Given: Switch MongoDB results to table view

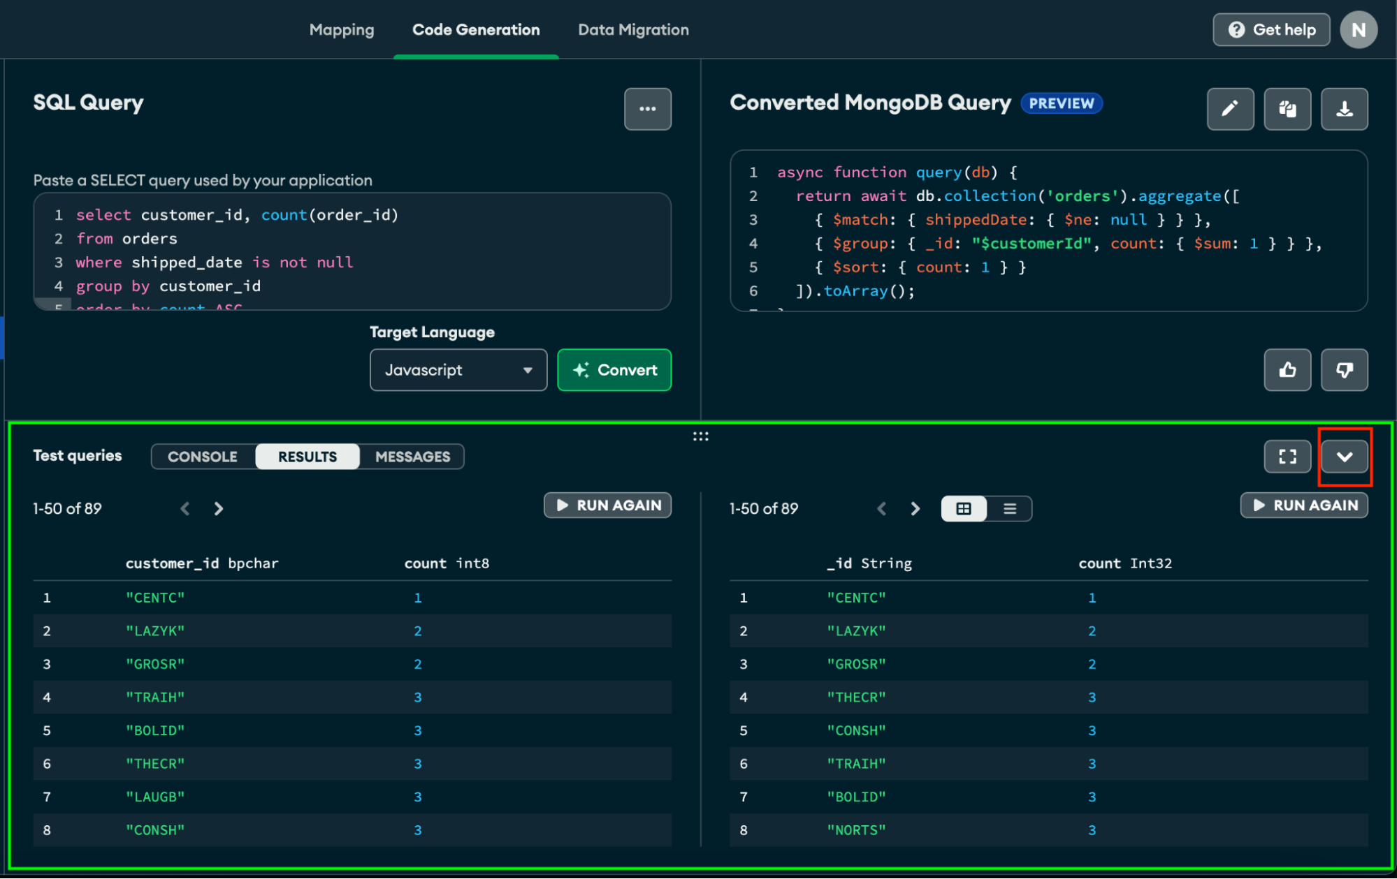Looking at the screenshot, I should pyautogui.click(x=964, y=508).
